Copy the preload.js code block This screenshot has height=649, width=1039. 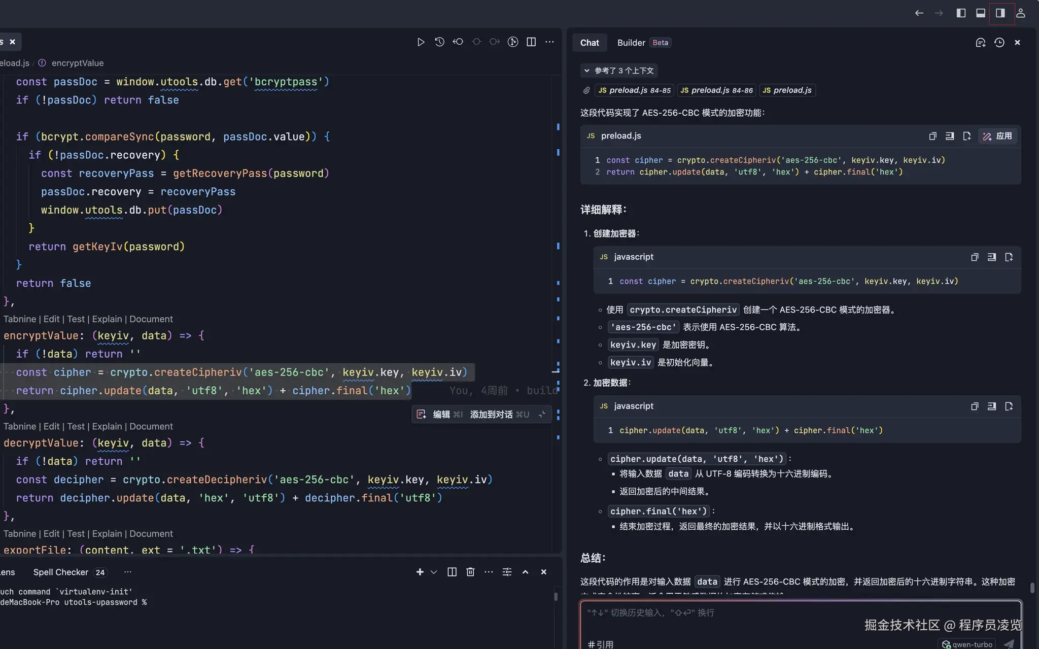932,136
